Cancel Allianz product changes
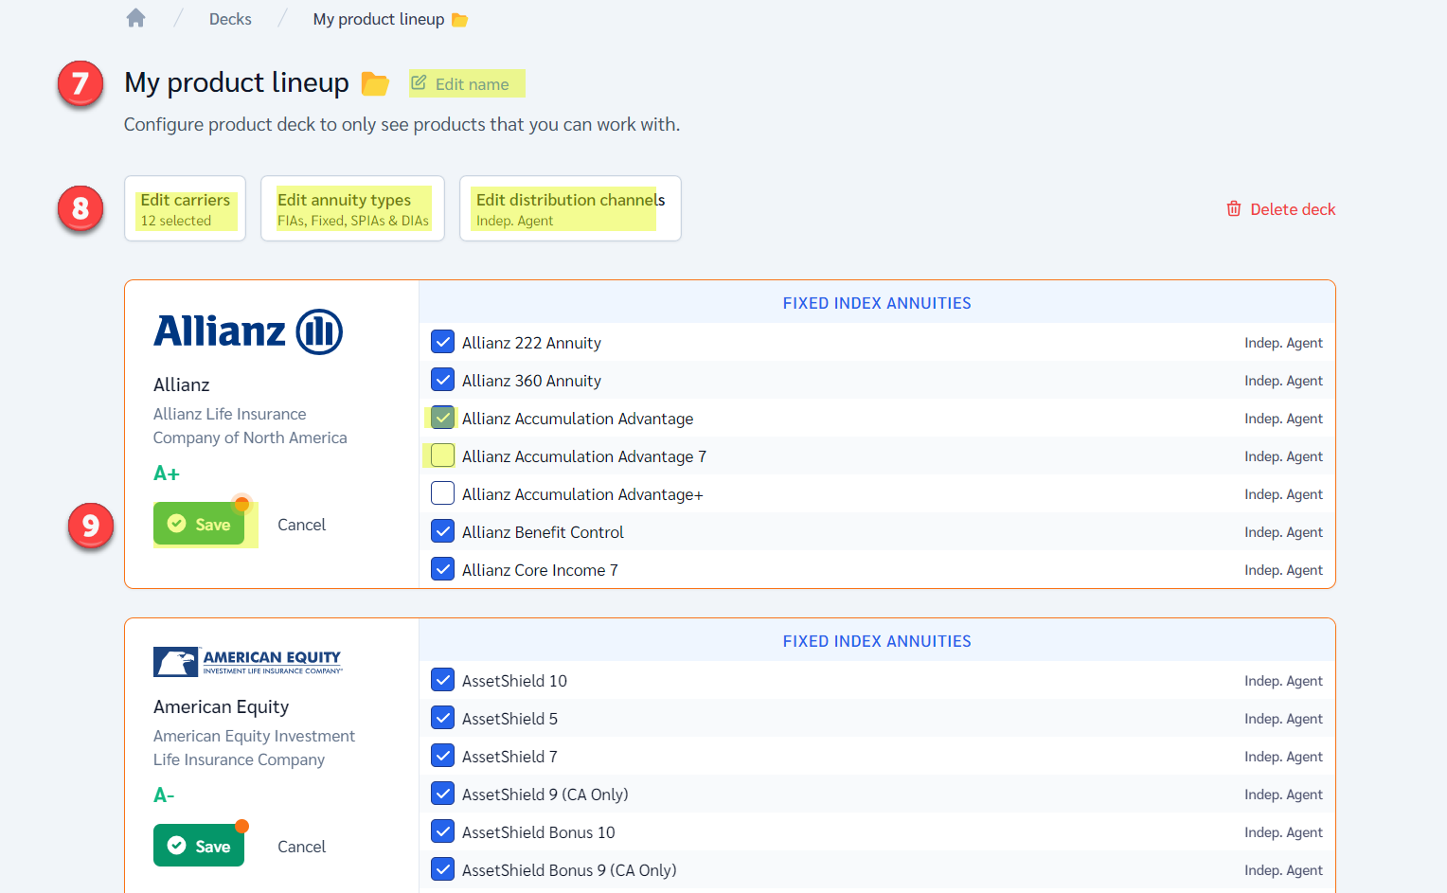Image resolution: width=1447 pixels, height=893 pixels. click(301, 525)
